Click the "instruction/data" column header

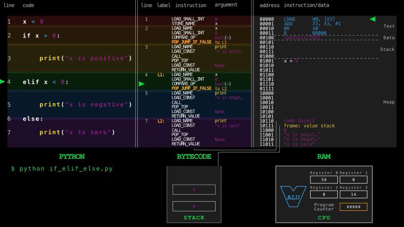tap(307, 5)
